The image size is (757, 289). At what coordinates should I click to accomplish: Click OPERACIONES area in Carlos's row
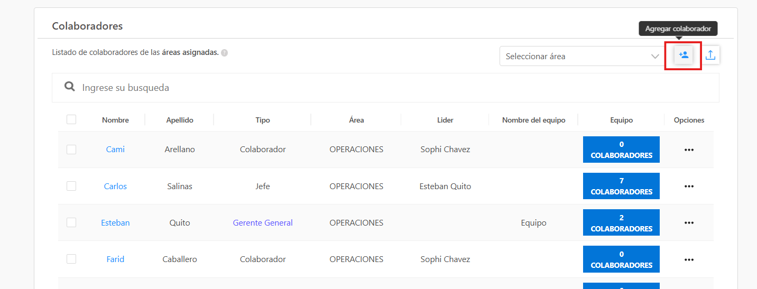[356, 186]
